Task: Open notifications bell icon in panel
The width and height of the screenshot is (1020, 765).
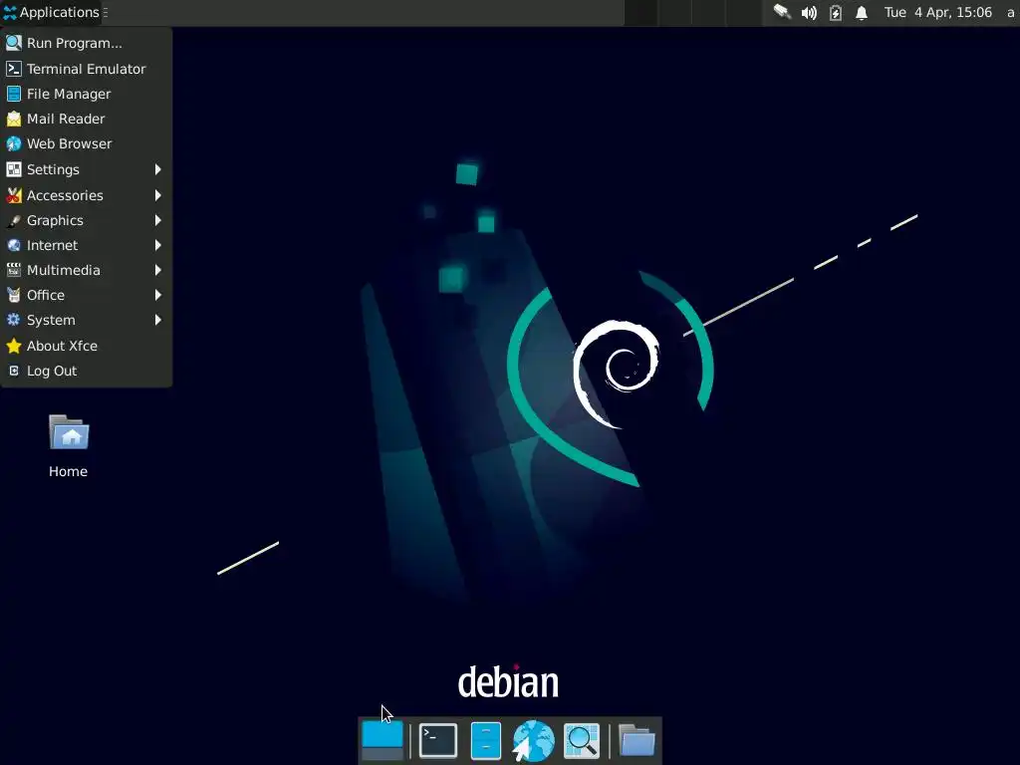Action: tap(862, 12)
